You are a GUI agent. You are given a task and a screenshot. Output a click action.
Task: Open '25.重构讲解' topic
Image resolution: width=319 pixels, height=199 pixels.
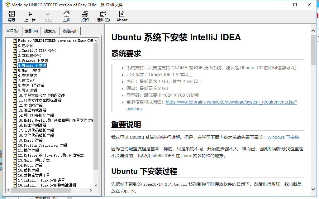[x=28, y=170]
